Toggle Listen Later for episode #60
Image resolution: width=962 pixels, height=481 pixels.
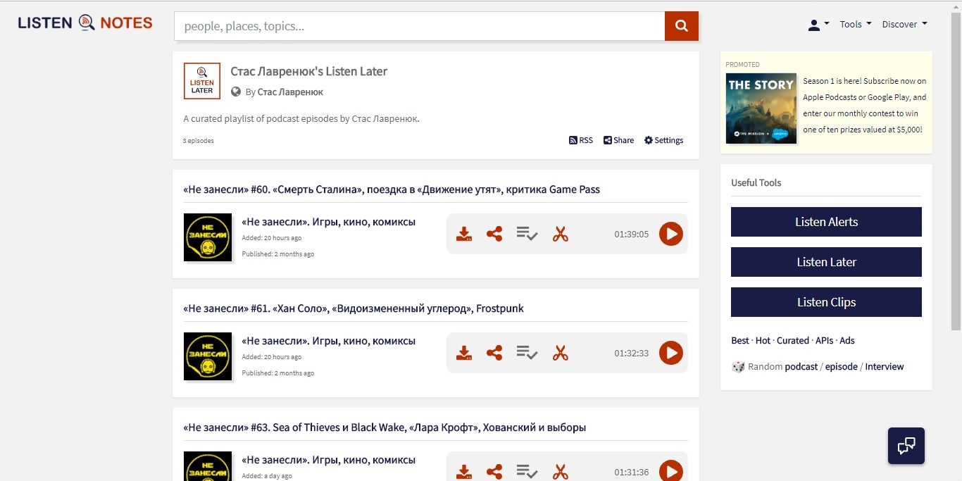coord(527,234)
